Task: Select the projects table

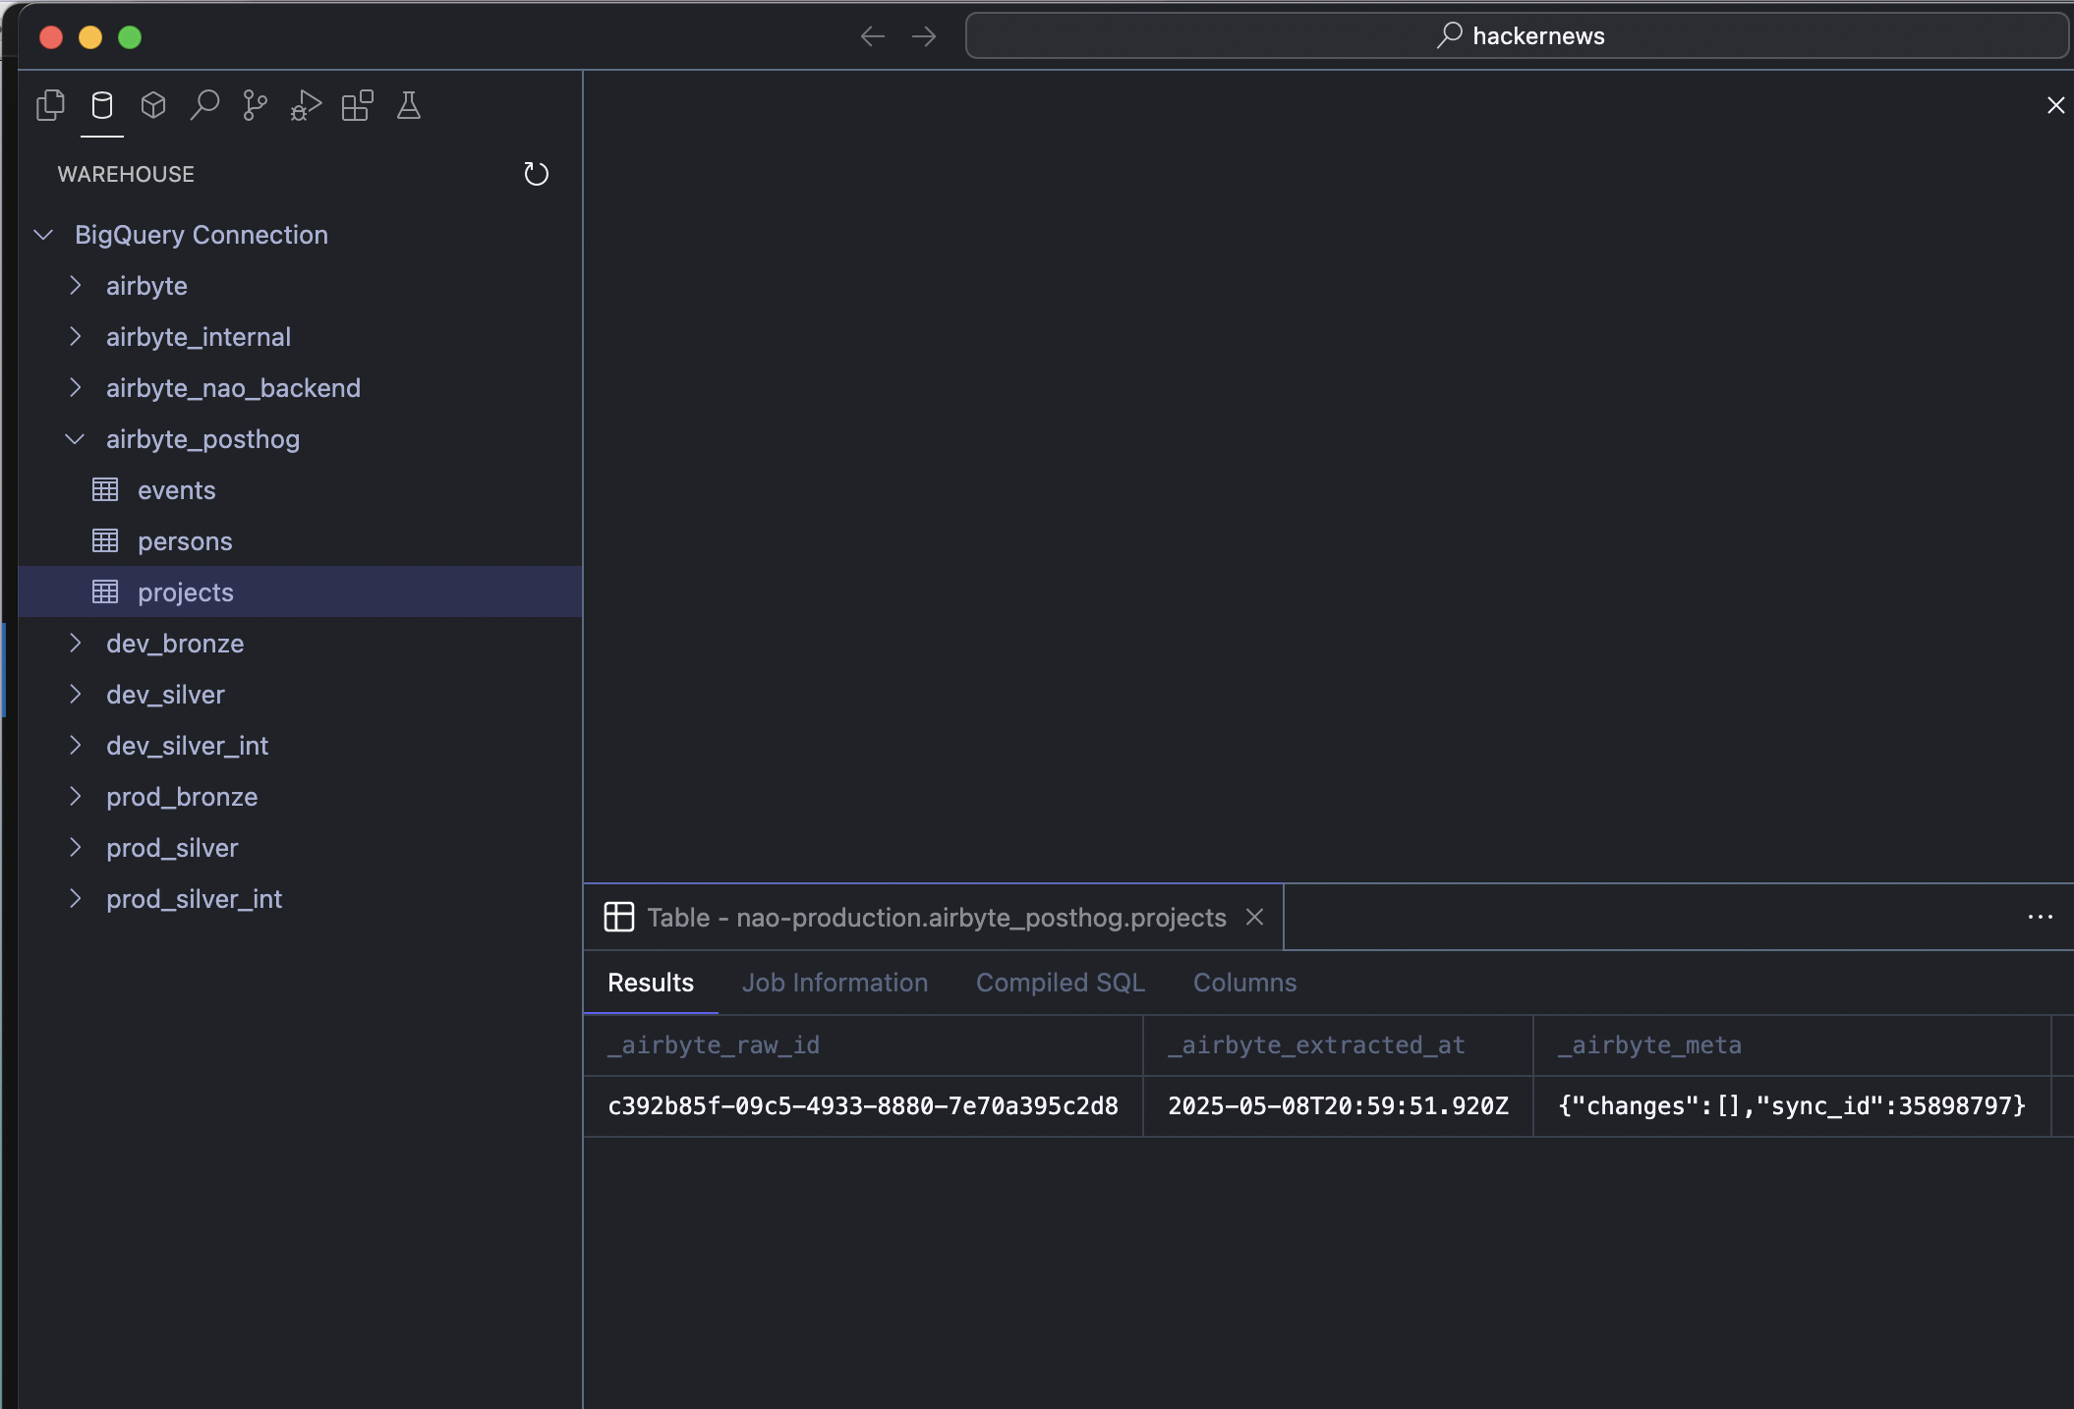Action: point(300,592)
